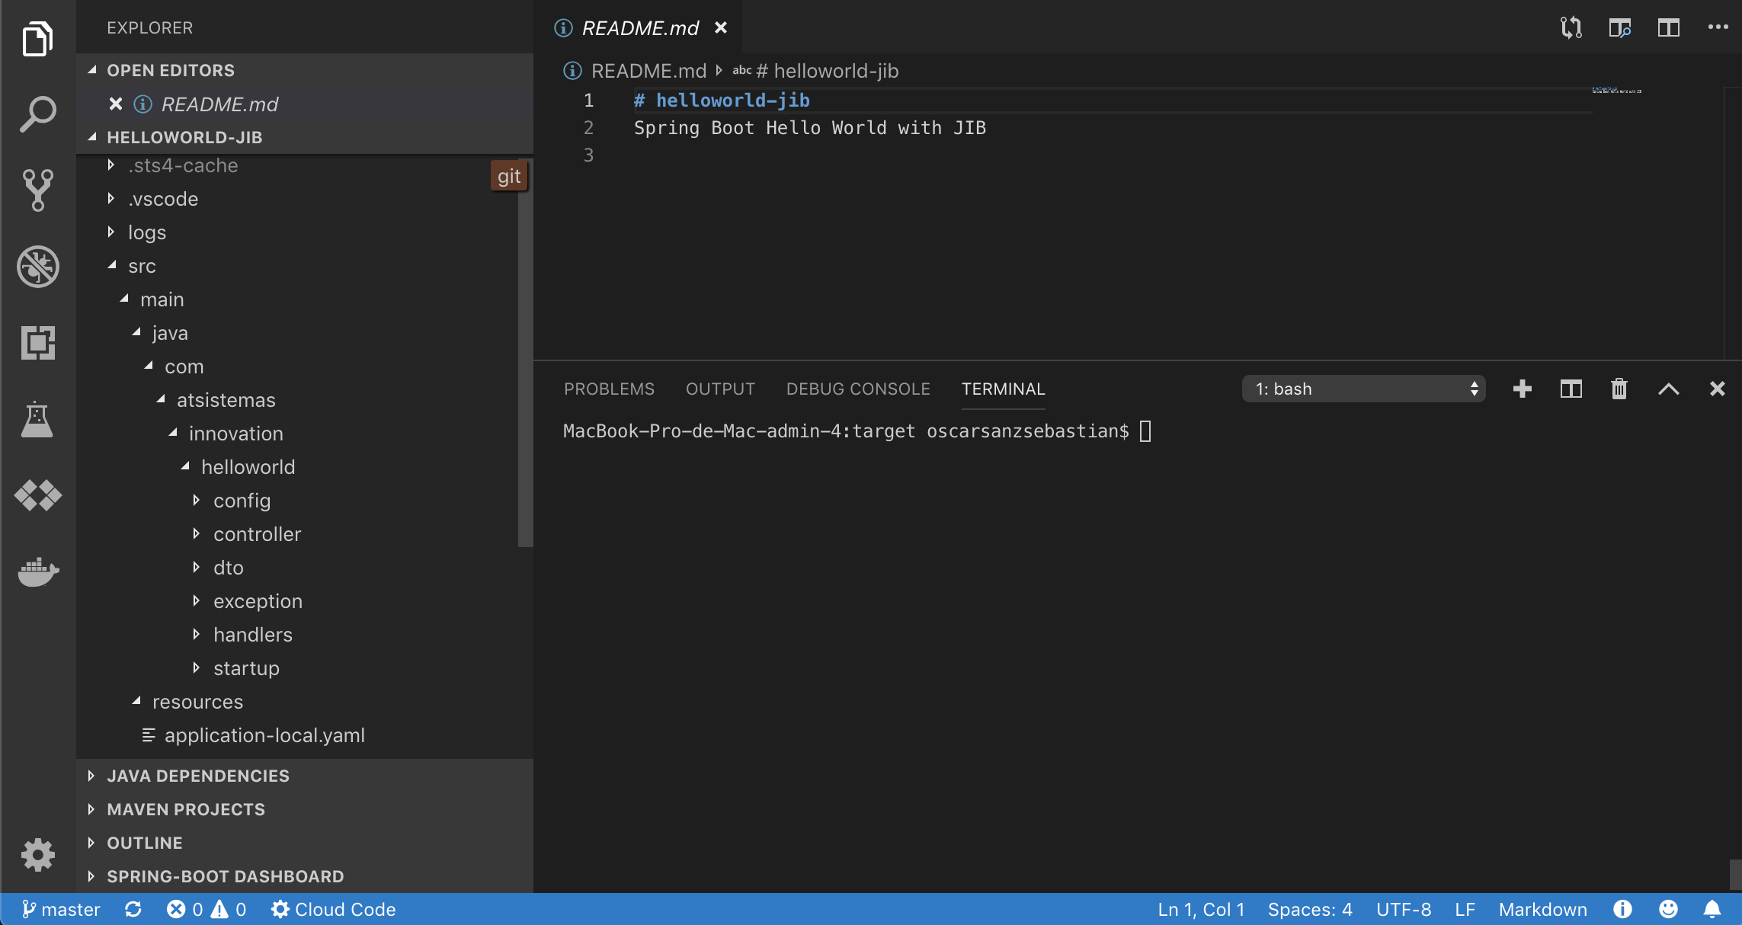Collapse the src folder
This screenshot has height=925, width=1742.
(142, 266)
